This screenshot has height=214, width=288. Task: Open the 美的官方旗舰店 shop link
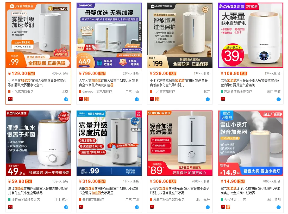(93, 199)
